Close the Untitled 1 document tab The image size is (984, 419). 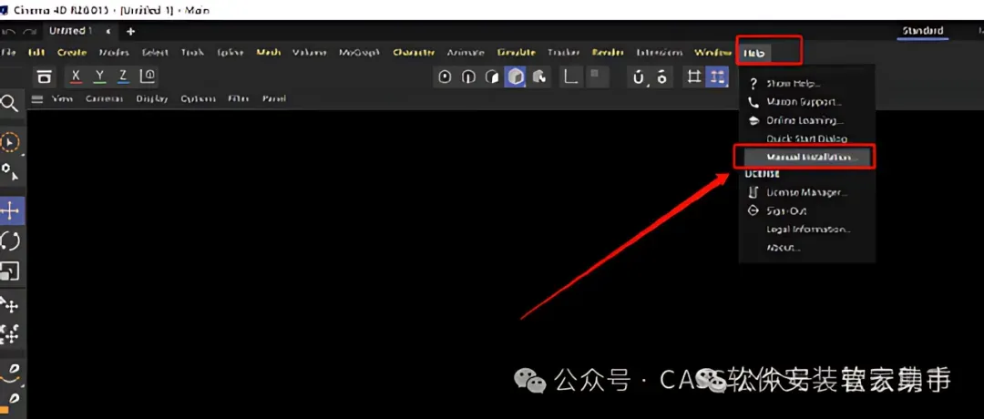click(108, 31)
